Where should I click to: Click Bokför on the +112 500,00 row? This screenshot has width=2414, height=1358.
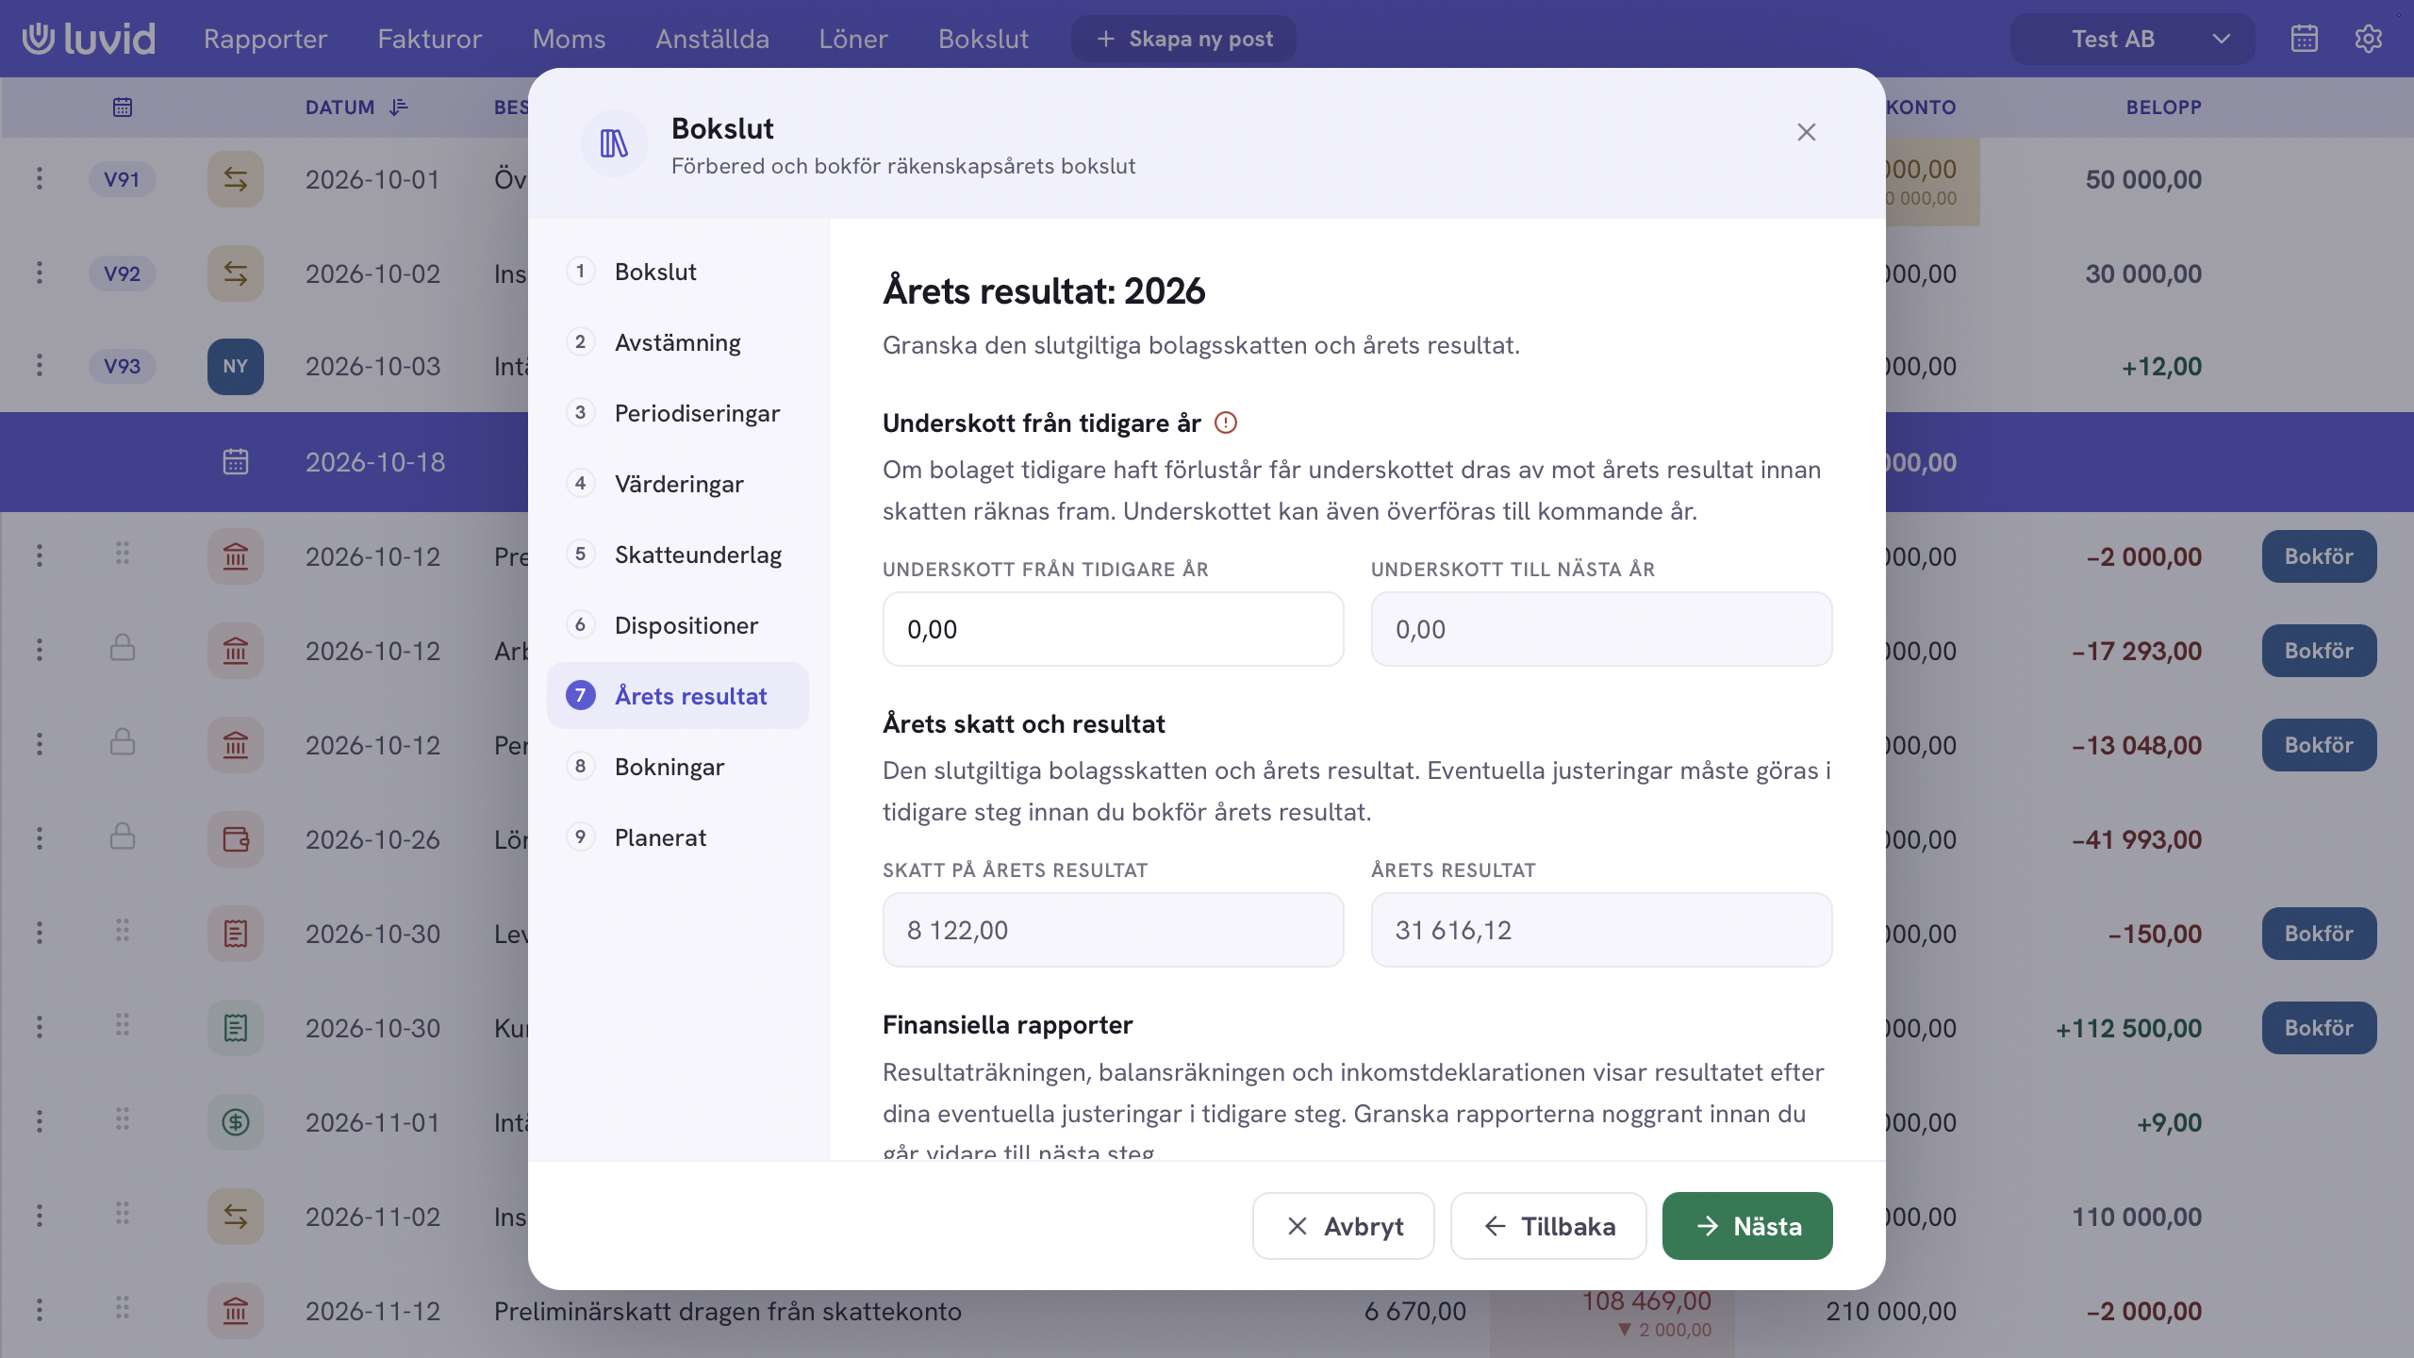point(2319,1028)
